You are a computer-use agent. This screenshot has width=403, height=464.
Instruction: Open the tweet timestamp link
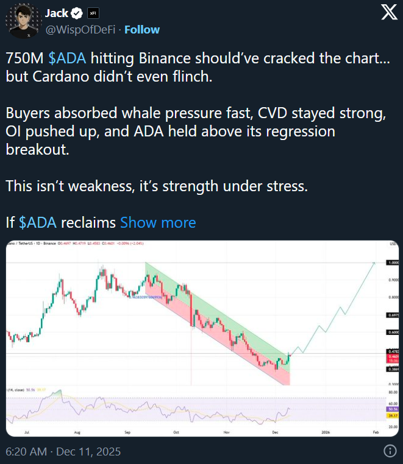(63, 452)
